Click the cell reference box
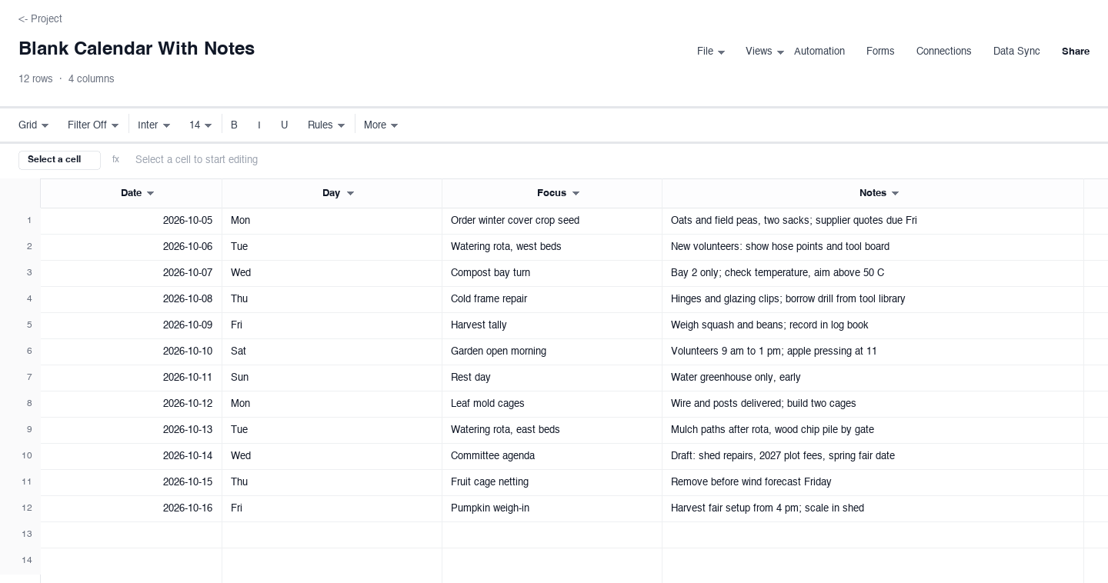 tap(59, 160)
